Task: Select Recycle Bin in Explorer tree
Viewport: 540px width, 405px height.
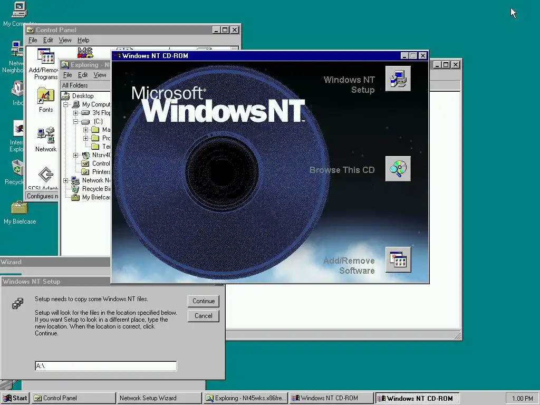Action: coord(96,189)
